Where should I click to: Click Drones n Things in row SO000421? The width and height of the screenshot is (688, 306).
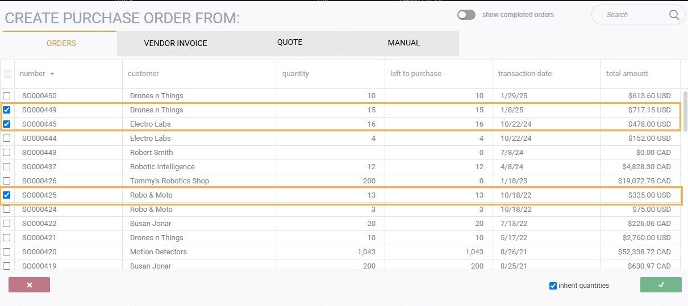156,237
